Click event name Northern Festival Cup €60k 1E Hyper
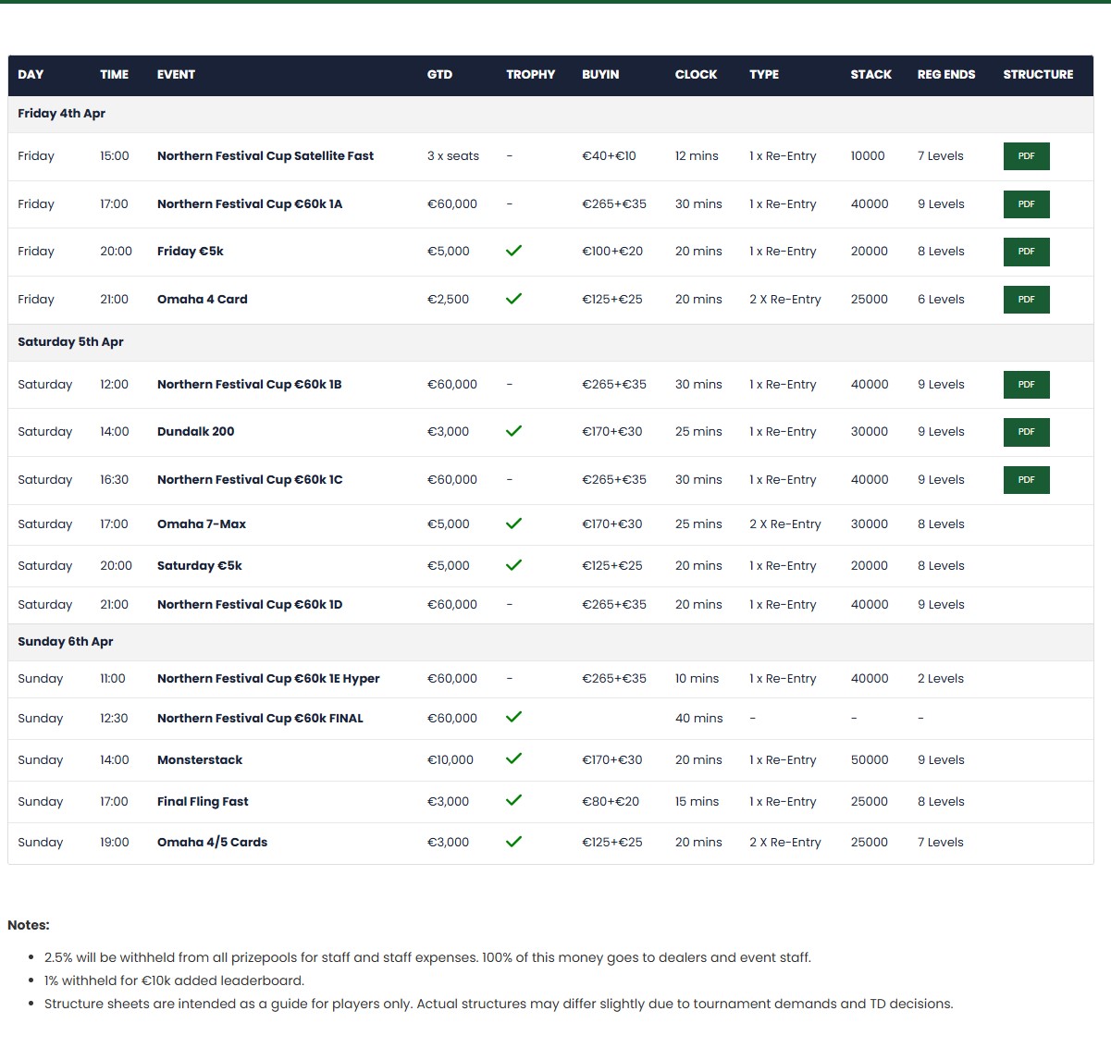The width and height of the screenshot is (1111, 1048). click(x=268, y=679)
